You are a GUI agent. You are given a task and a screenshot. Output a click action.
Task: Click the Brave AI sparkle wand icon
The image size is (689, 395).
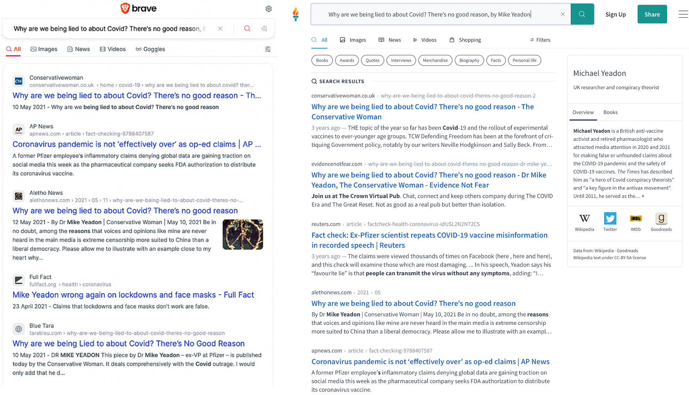pos(264,28)
